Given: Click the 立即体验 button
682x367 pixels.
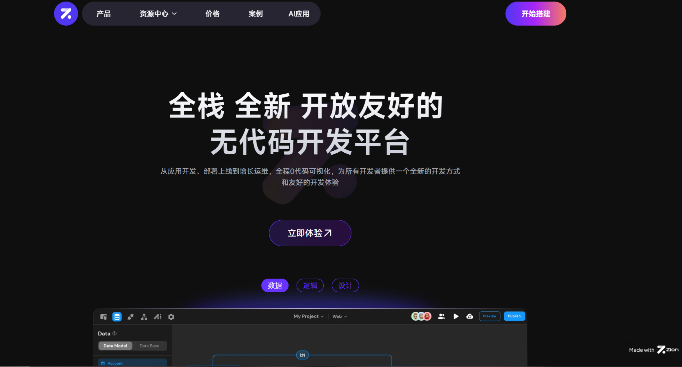Looking at the screenshot, I should [x=310, y=233].
